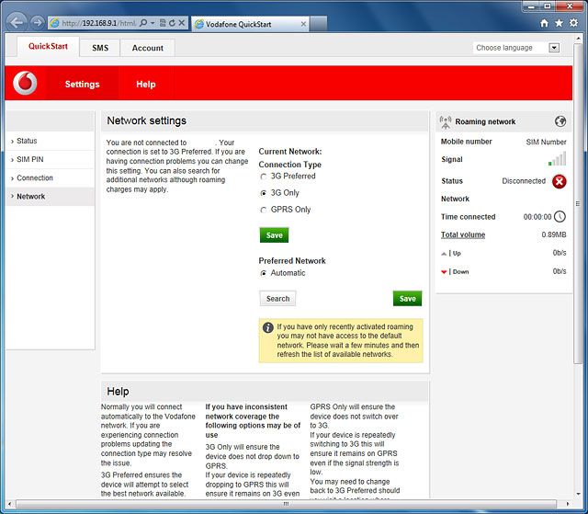588x514 pixels.
Task: Click the compatibility view icon in address bar
Action: point(163,23)
